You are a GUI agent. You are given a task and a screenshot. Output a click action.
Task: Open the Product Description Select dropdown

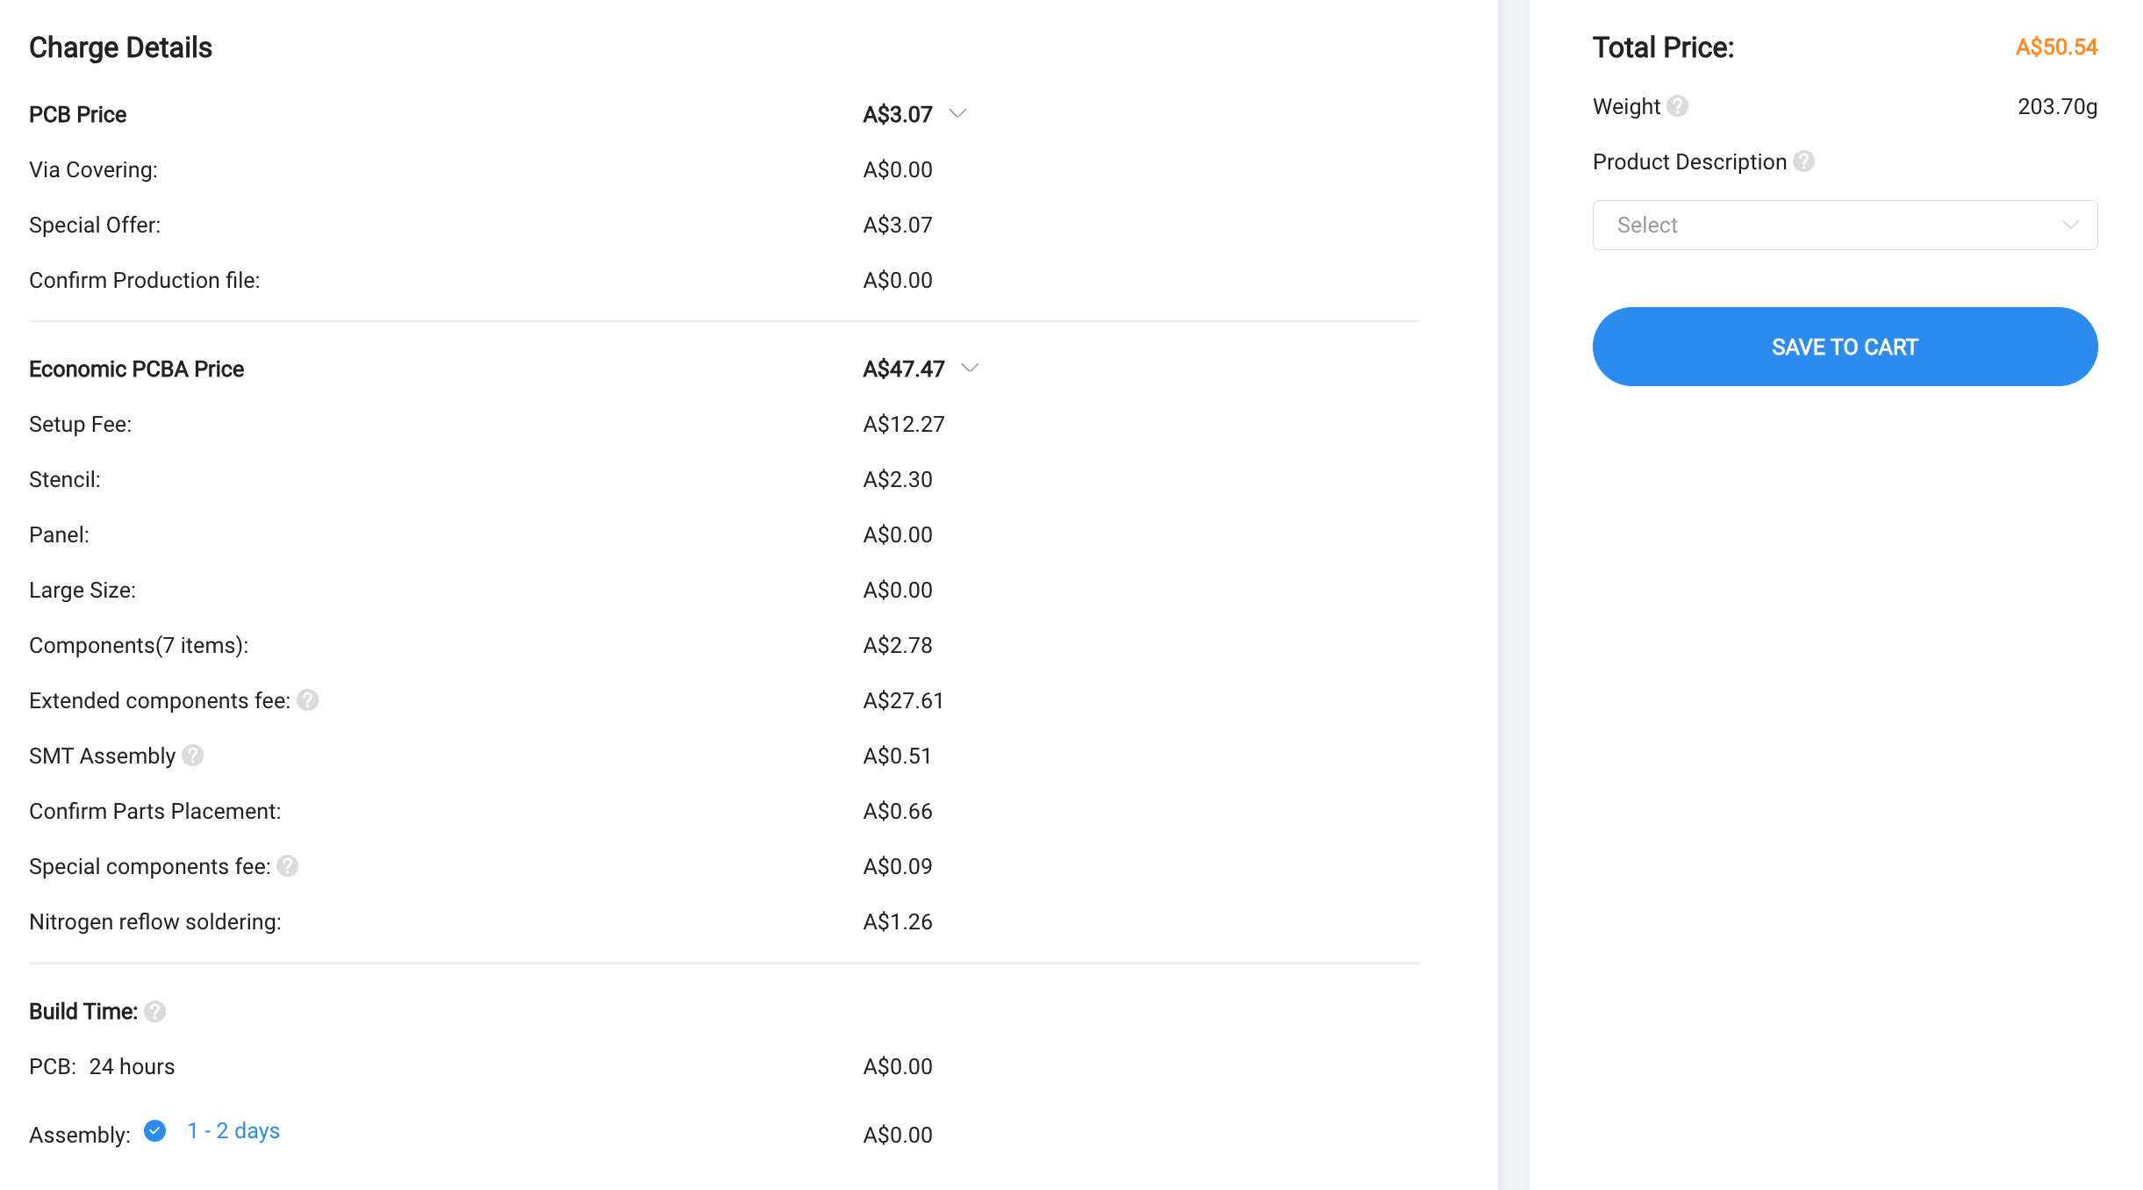(1845, 226)
